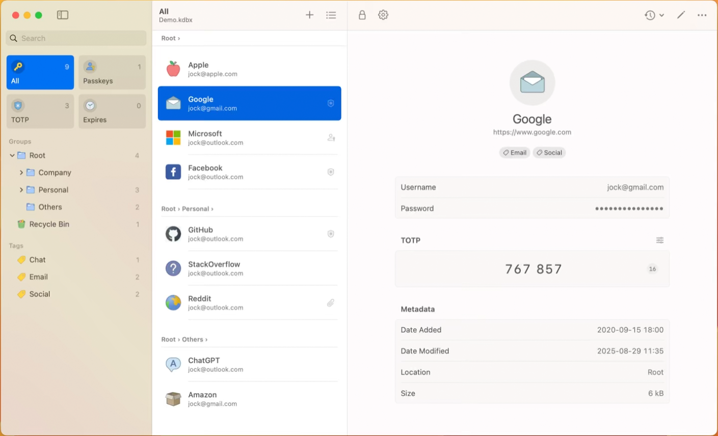
Task: Click the Root breadcrumb in list header
Action: coord(170,38)
